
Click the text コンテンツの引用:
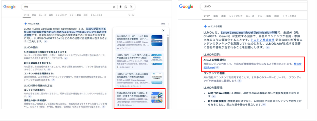point(215,73)
